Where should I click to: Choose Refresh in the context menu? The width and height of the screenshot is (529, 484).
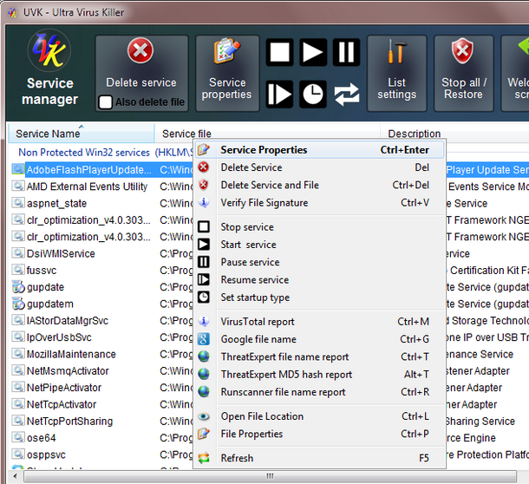319,458
